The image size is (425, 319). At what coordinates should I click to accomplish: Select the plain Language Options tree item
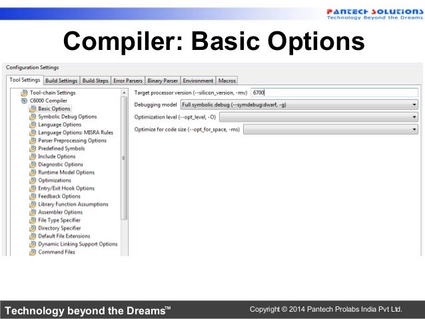(60, 125)
